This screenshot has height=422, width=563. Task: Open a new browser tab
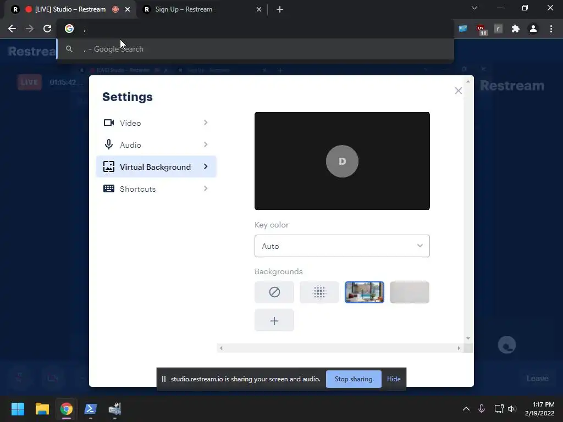coord(280,9)
